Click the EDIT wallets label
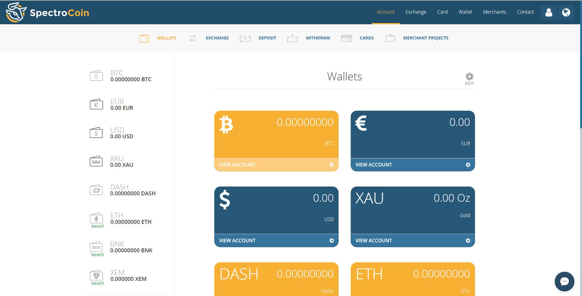The width and height of the screenshot is (582, 296). point(470,84)
